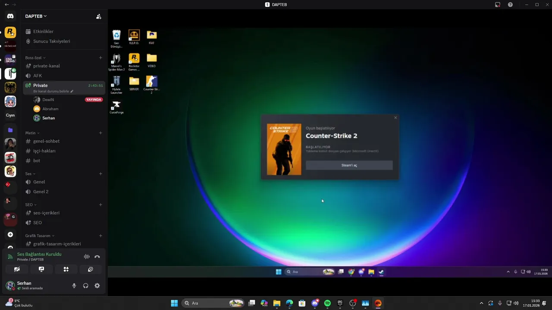Open the activities shapes button
552x310 pixels.
click(66, 269)
